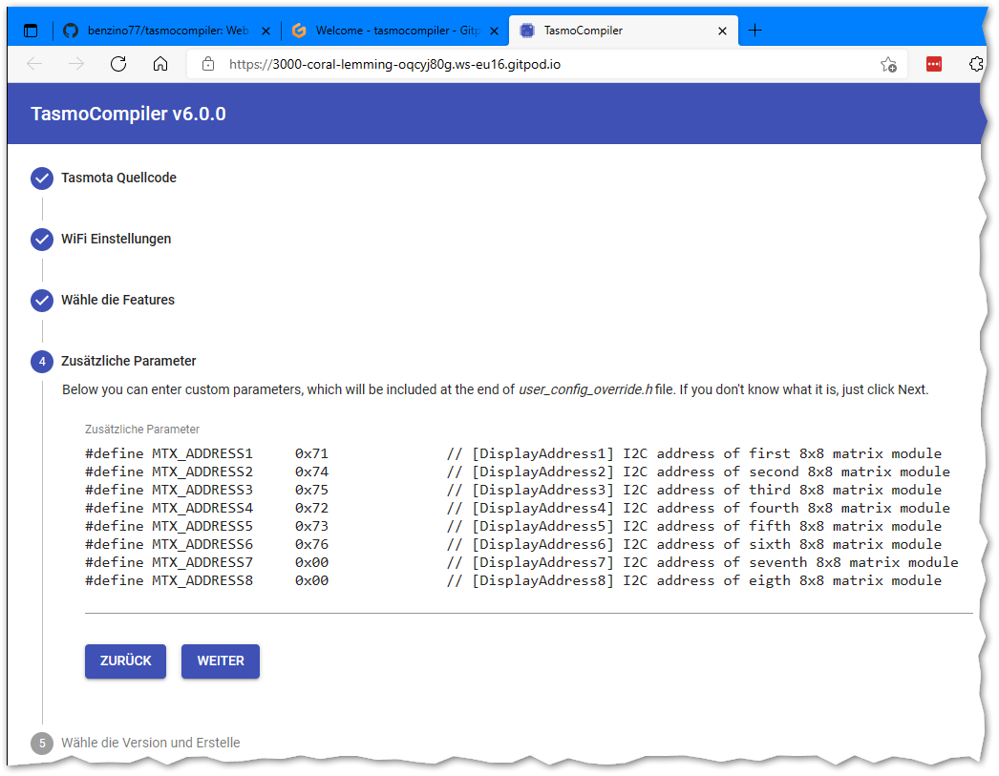View site information via the lock icon
The width and height of the screenshot is (999, 776).
(x=207, y=64)
